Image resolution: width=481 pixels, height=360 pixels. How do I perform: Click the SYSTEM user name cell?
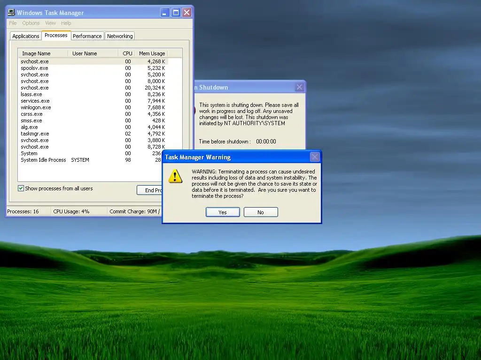tap(80, 160)
